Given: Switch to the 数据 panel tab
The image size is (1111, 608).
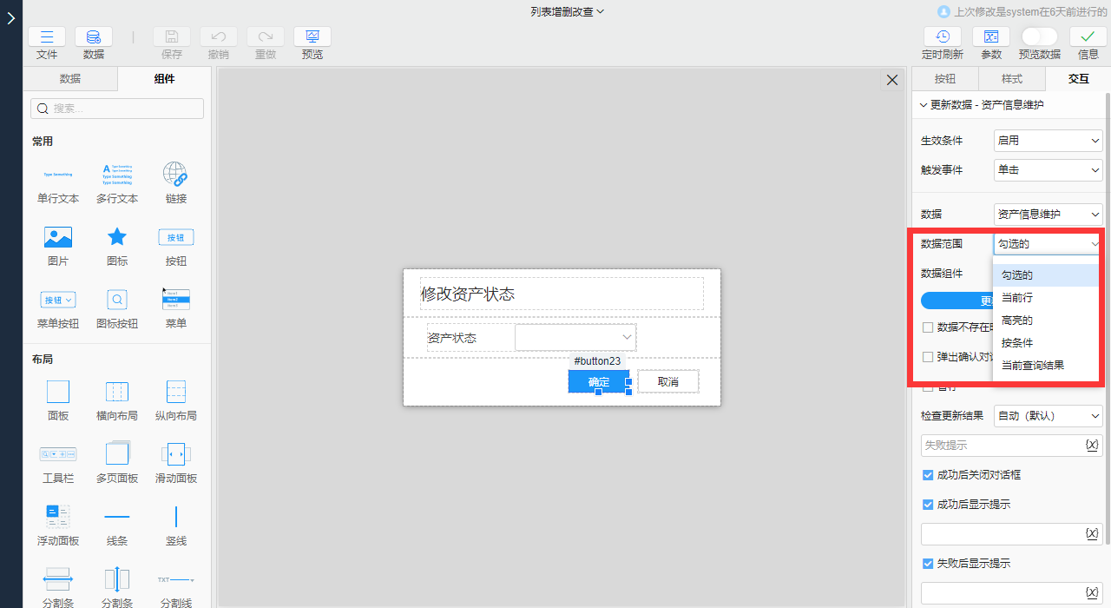Looking at the screenshot, I should pyautogui.click(x=69, y=78).
